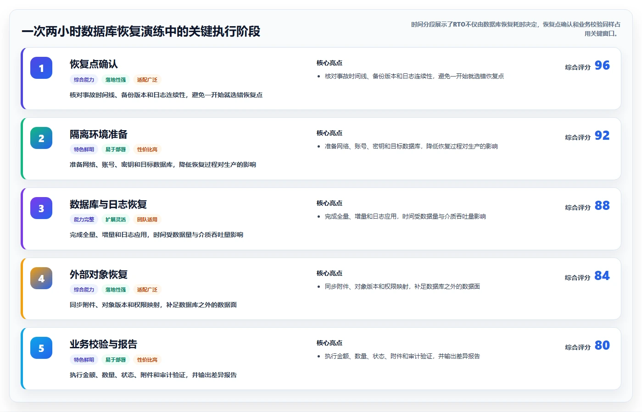This screenshot has width=642, height=412.
Task: Click 综合评分 label beside score 96
Action: (x=578, y=67)
